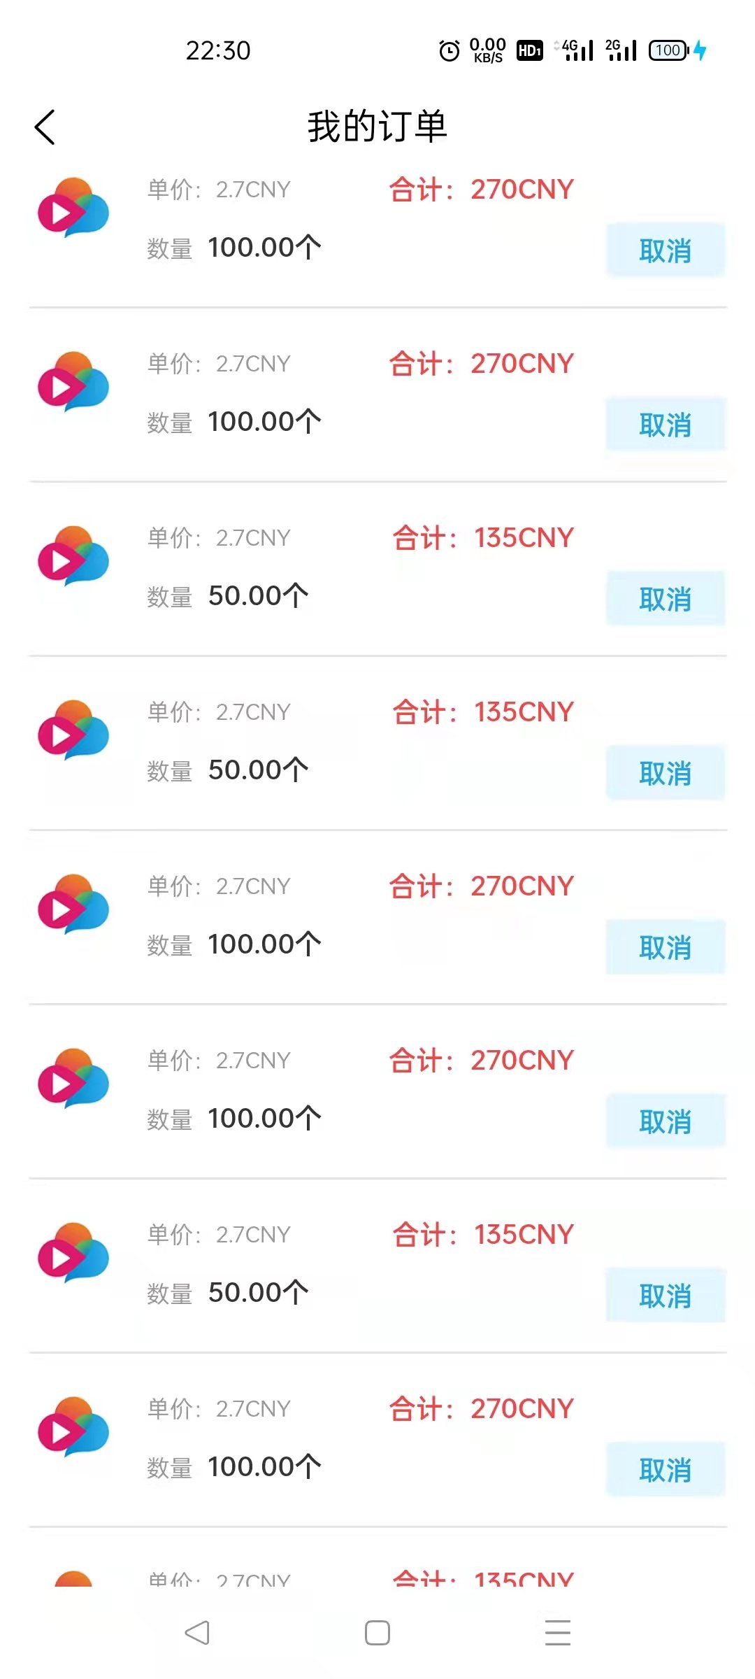The height and width of the screenshot is (1679, 755).
Task: Cancel the first 270CNY order
Action: [665, 250]
